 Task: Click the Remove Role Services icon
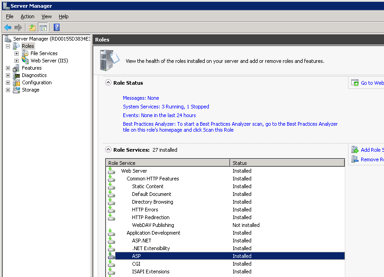coord(355,159)
